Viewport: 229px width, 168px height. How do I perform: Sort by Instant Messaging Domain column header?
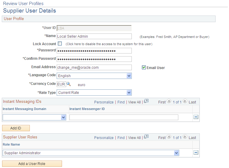24,109
